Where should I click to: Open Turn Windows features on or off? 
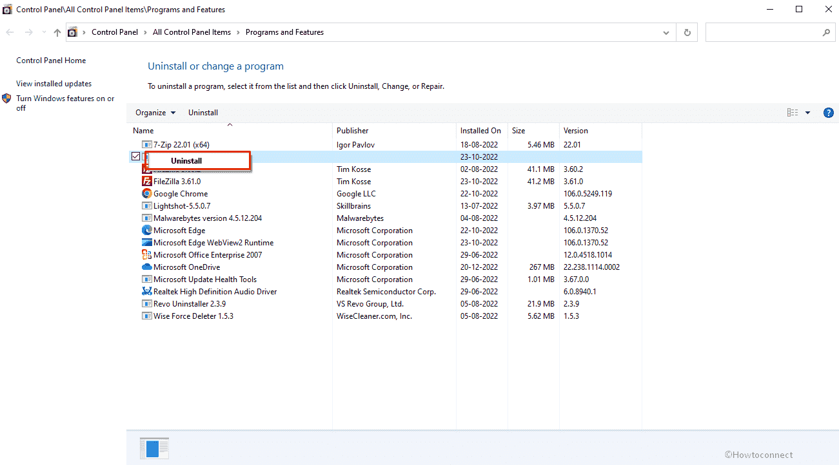click(65, 103)
